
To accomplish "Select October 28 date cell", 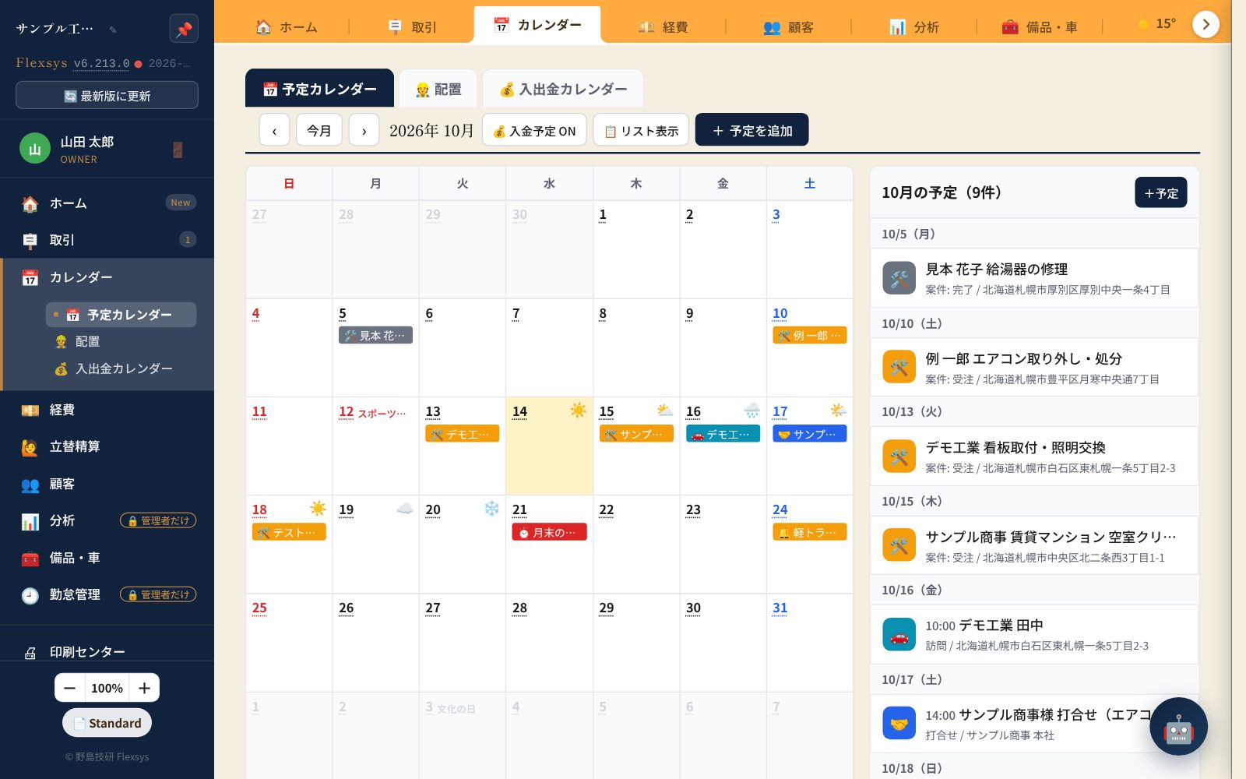I will (x=549, y=642).
